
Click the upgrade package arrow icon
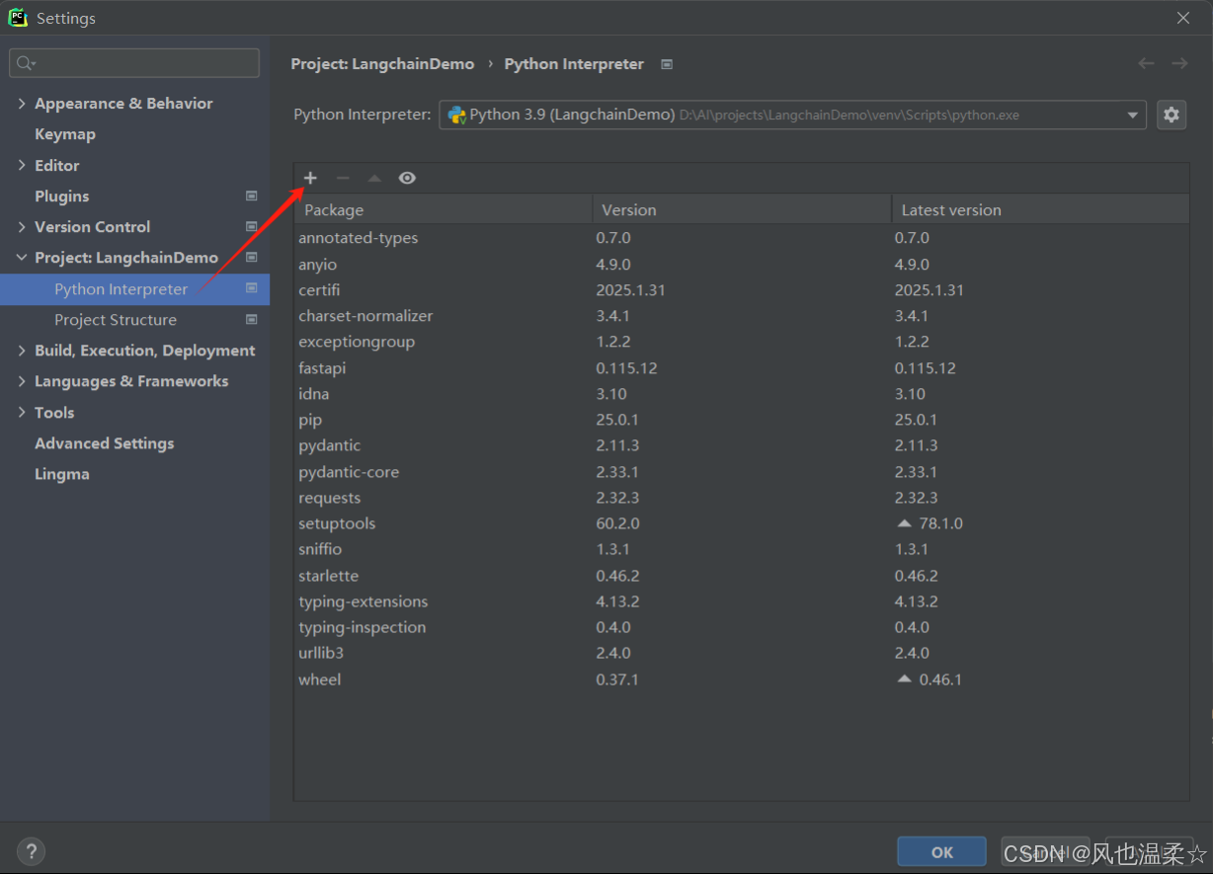[x=374, y=178]
